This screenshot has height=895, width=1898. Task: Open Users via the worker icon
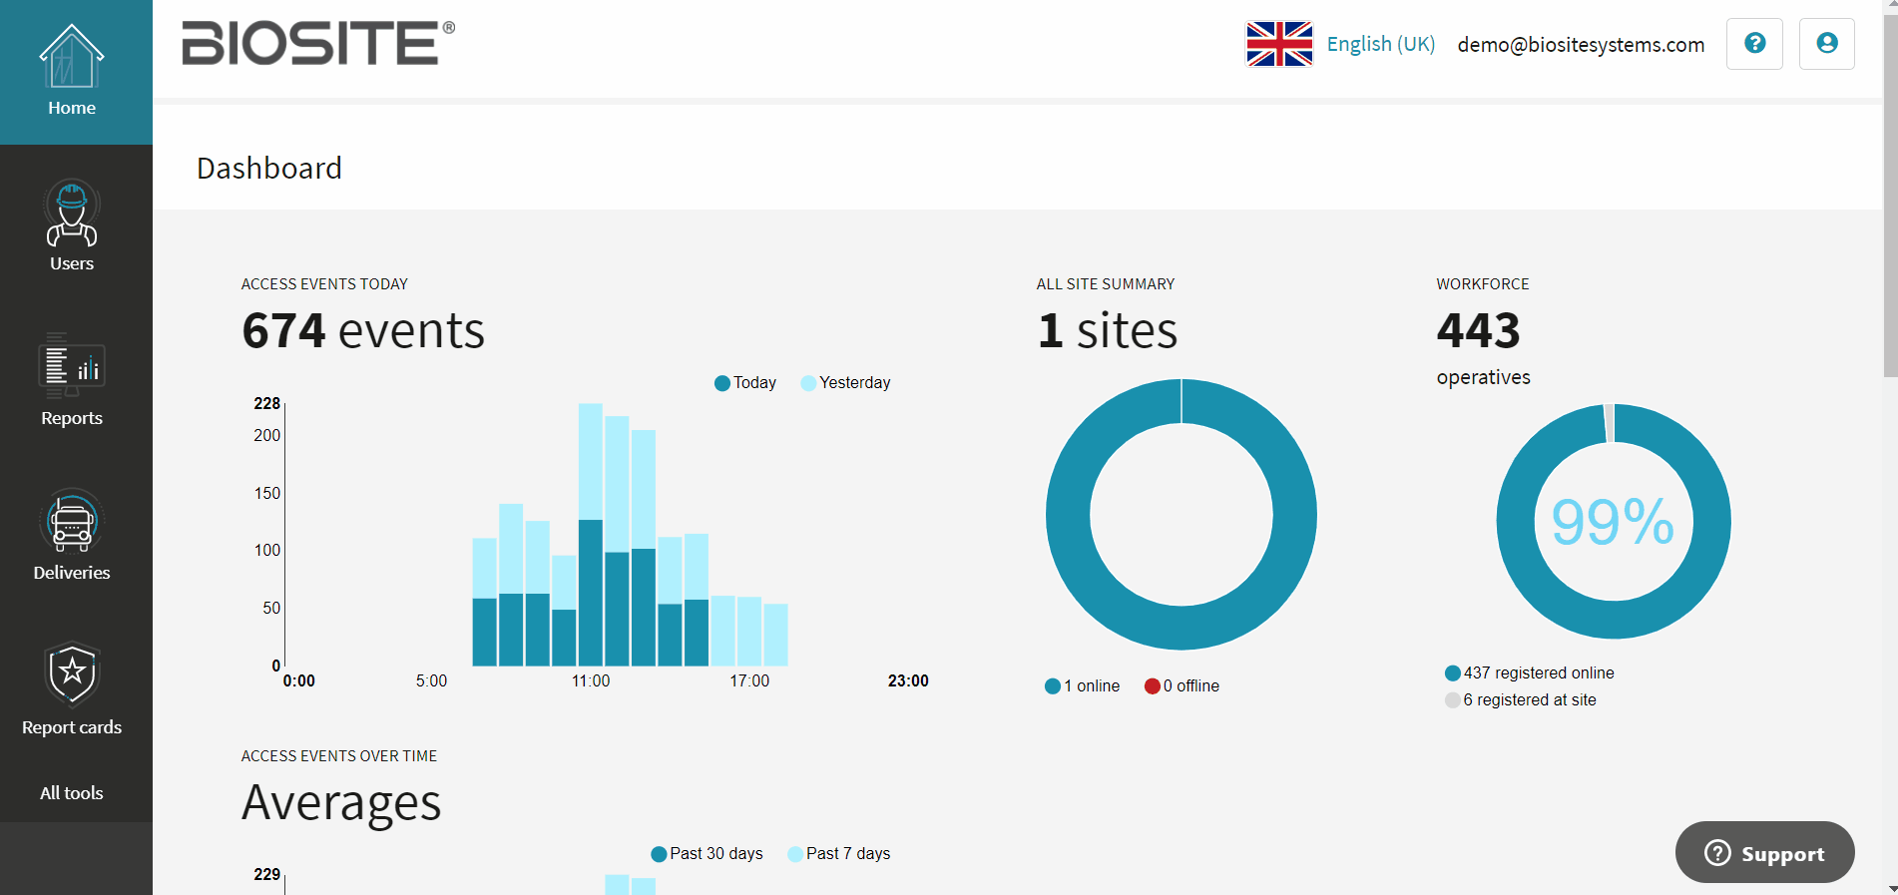[x=72, y=214]
